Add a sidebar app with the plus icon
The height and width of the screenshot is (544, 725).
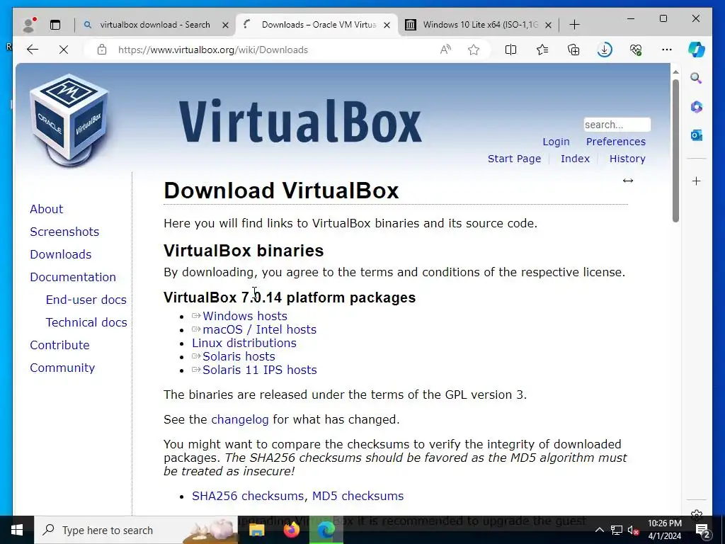(697, 181)
